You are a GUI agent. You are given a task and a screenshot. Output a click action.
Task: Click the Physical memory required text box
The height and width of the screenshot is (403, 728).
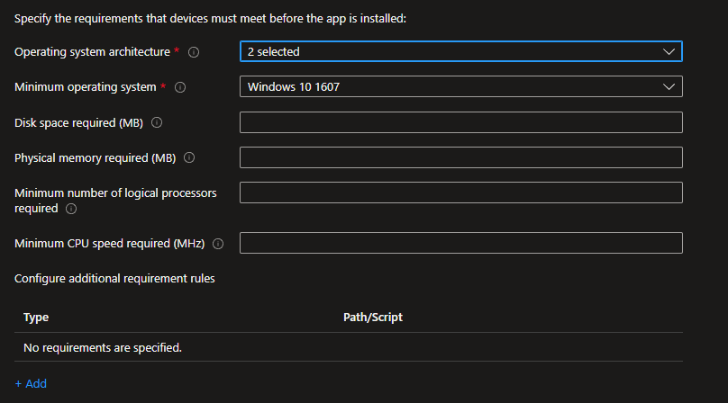click(x=460, y=157)
